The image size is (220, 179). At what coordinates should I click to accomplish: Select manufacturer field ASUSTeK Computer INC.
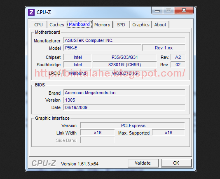124,40
